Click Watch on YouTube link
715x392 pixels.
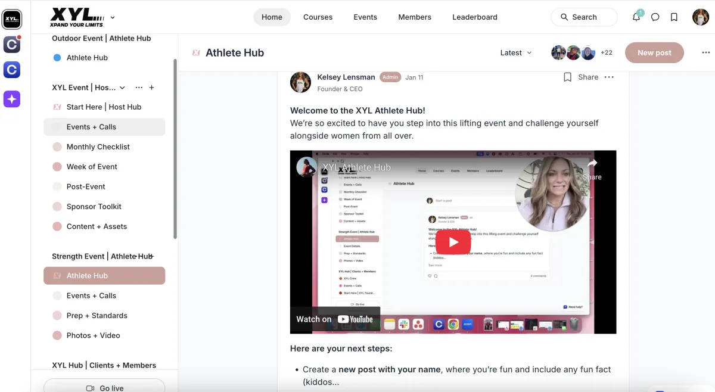[335, 319]
